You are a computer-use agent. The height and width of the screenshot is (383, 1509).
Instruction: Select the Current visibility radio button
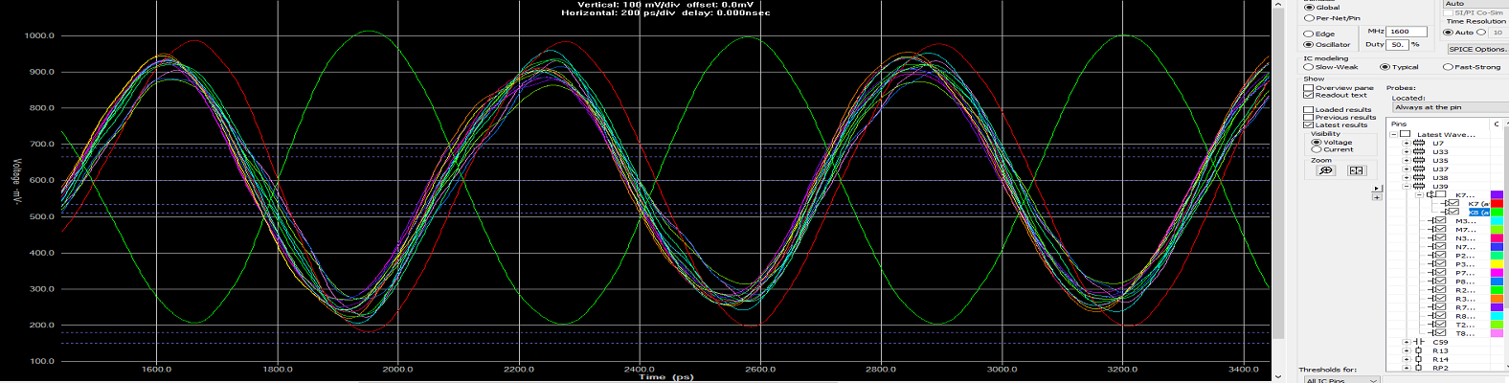pyautogui.click(x=1316, y=149)
